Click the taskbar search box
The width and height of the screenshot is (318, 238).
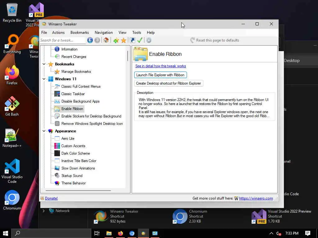(x=51, y=233)
